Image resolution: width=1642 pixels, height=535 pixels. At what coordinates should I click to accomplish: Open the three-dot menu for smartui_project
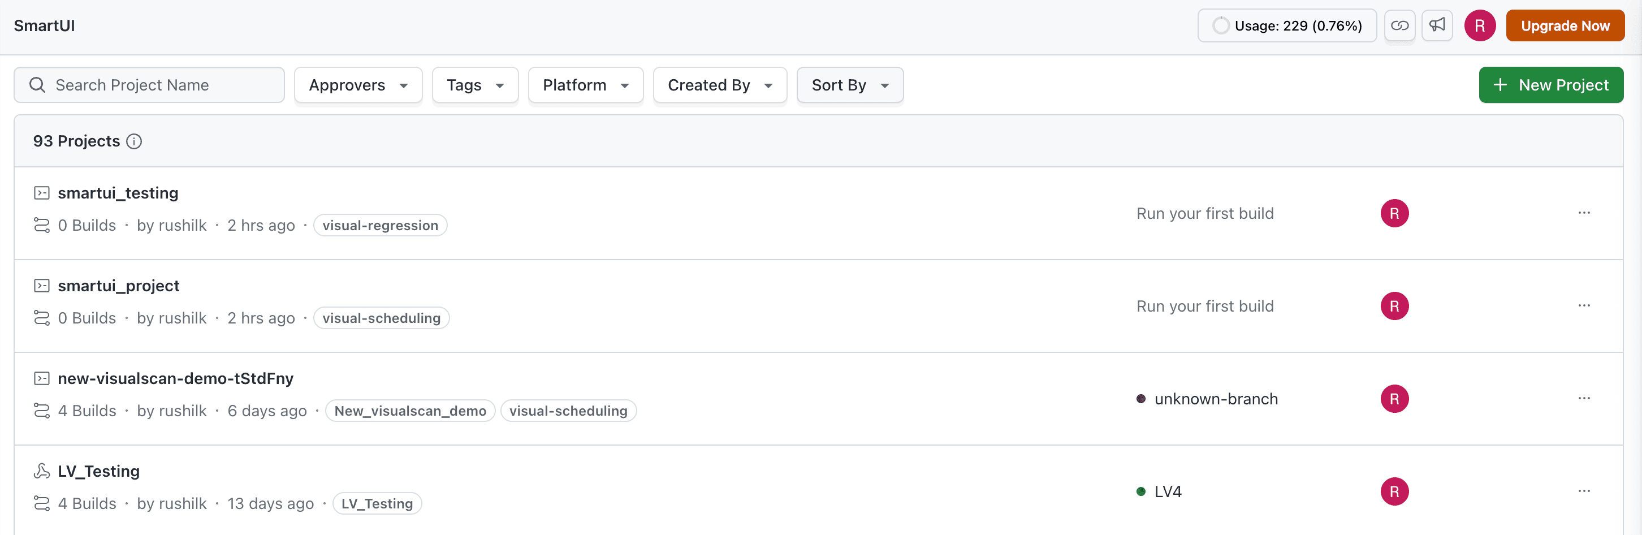[1584, 305]
